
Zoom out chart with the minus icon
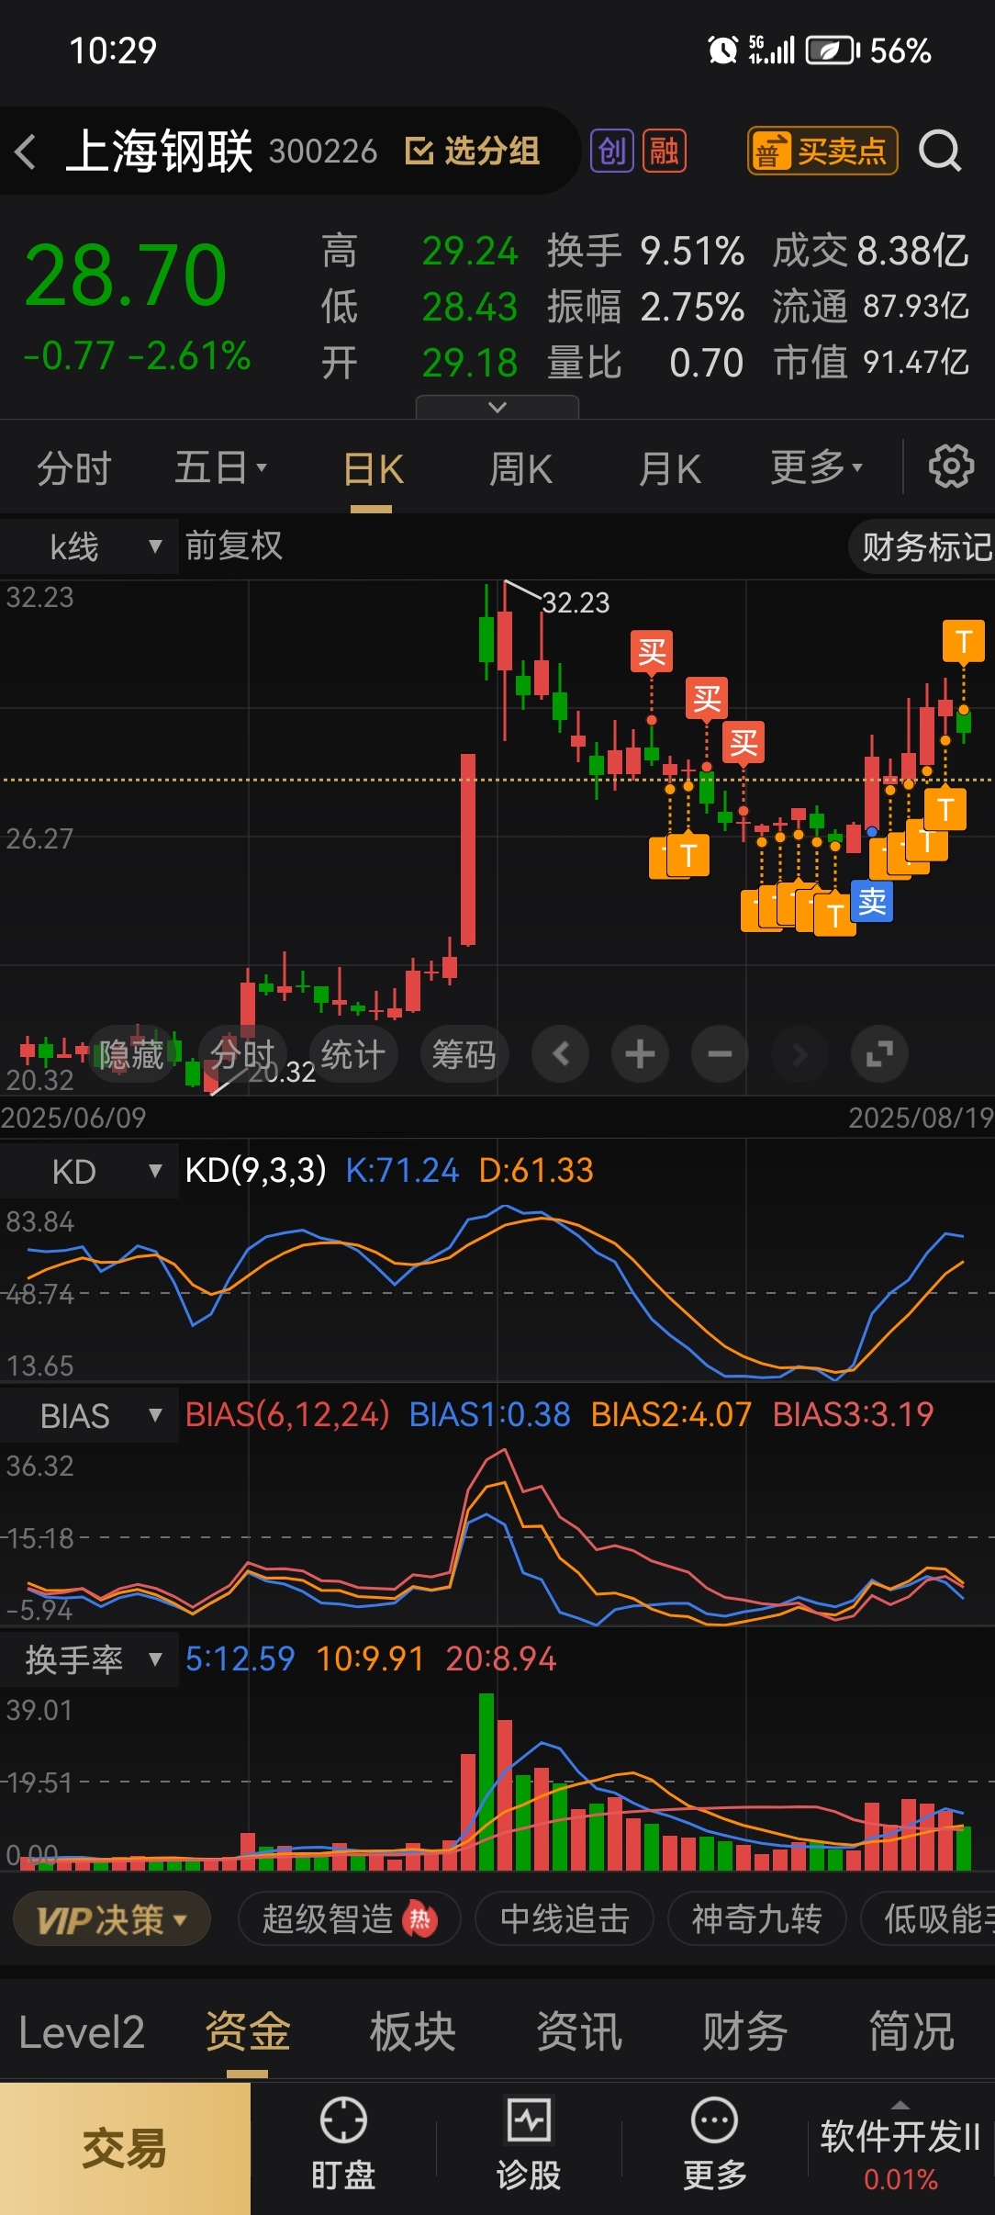[720, 1054]
